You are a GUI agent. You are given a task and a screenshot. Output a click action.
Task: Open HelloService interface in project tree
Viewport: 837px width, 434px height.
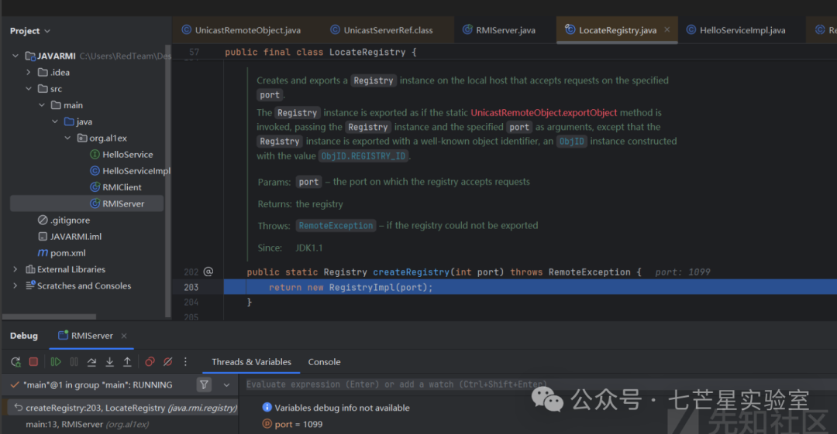coord(121,154)
